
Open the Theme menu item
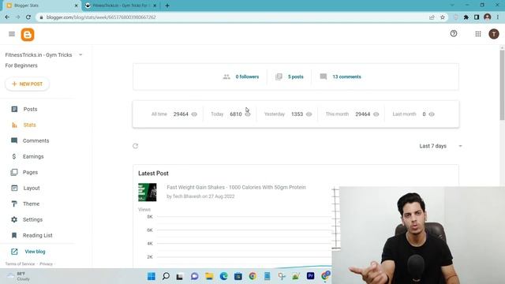tap(32, 204)
